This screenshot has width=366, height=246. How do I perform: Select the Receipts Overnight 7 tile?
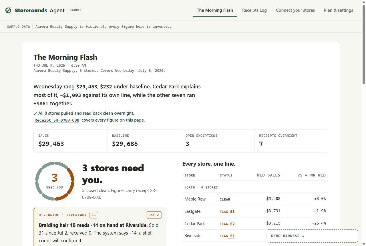[291, 141]
